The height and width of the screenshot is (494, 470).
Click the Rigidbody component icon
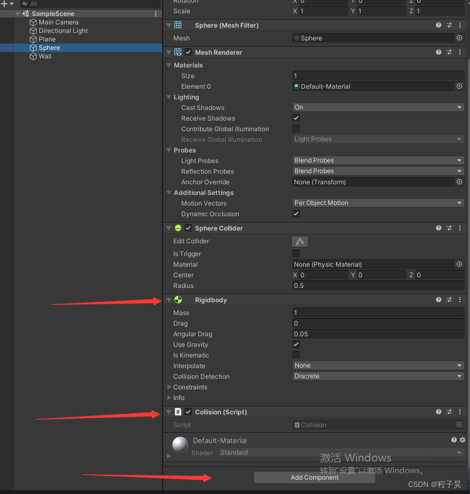point(178,300)
